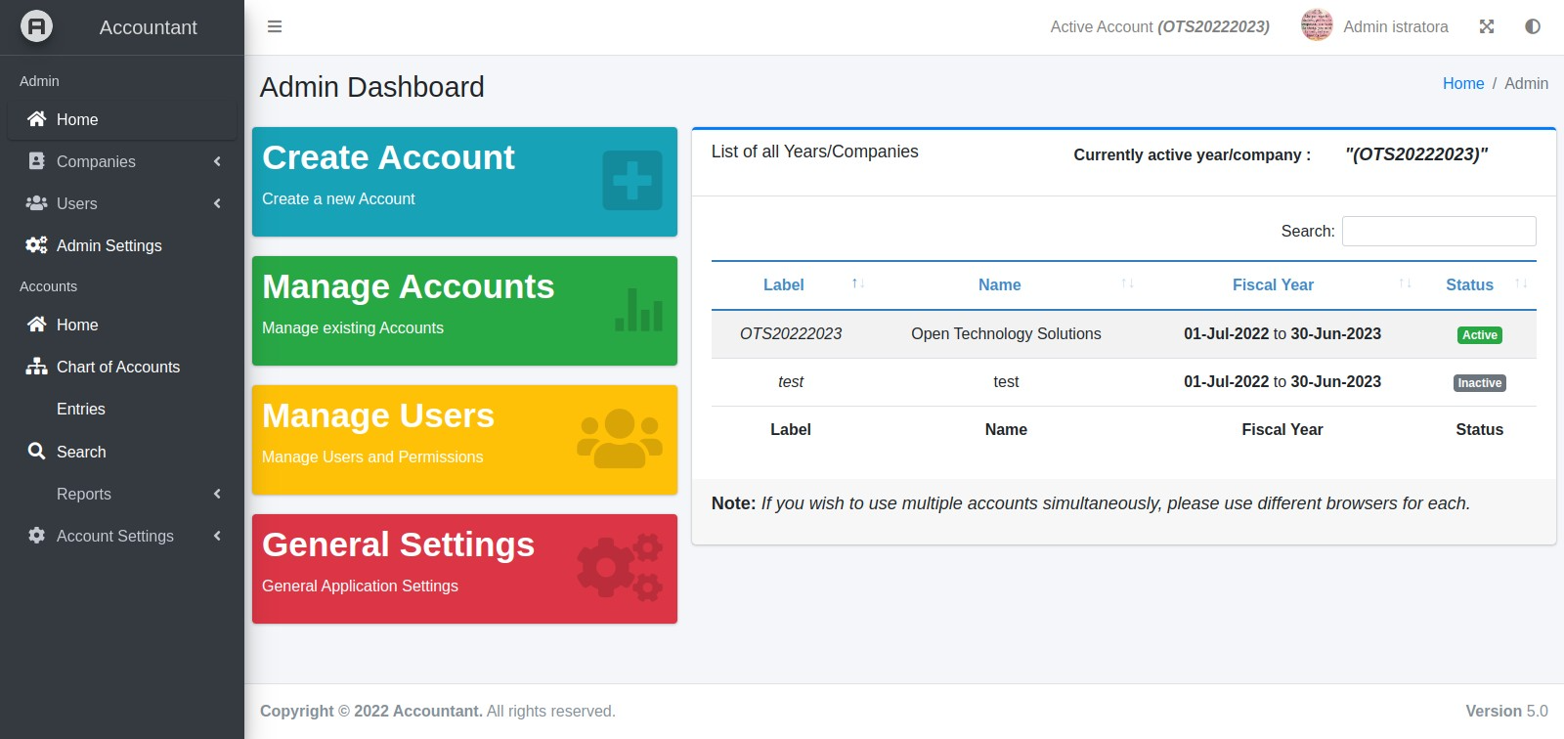Open Admin Settings from sidebar
Viewport: 1564px width, 739px height.
point(109,245)
